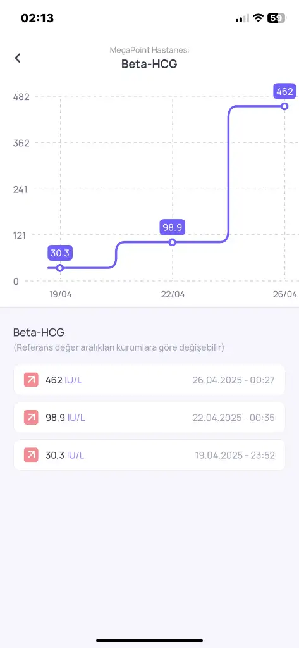Tap the red arrow icon beside 30,3 IU/L
The width and height of the screenshot is (299, 648).
pyautogui.click(x=31, y=456)
